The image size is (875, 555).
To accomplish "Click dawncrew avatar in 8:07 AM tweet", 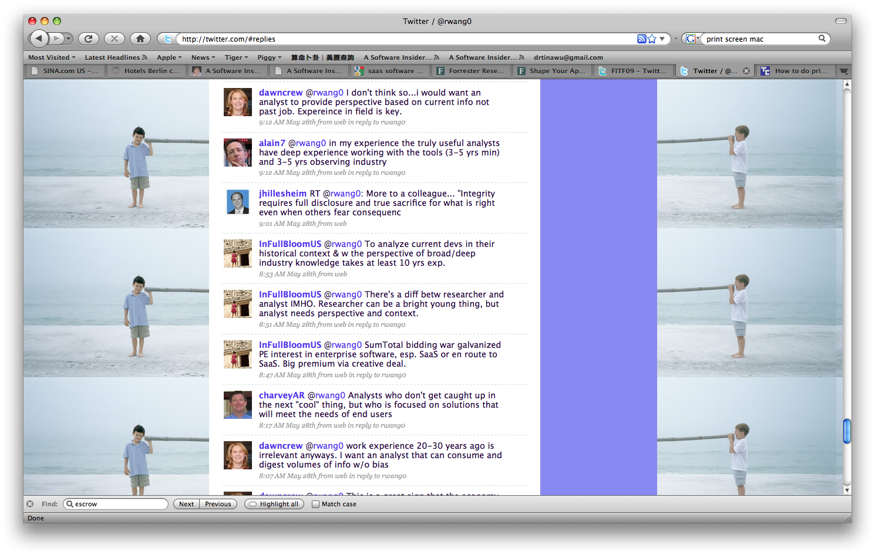I will tap(238, 455).
